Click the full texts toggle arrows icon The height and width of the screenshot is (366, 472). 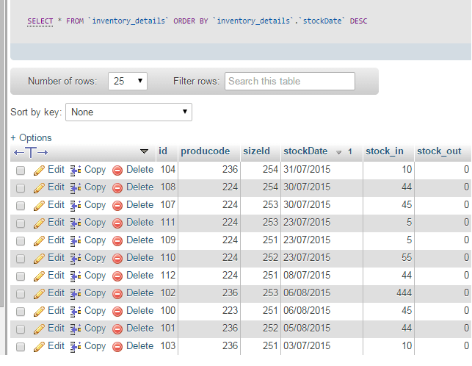[31, 153]
